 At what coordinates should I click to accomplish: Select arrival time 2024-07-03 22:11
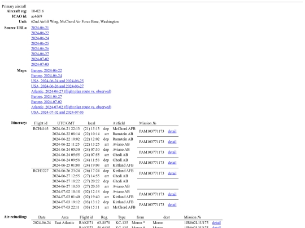[x=66, y=207]
